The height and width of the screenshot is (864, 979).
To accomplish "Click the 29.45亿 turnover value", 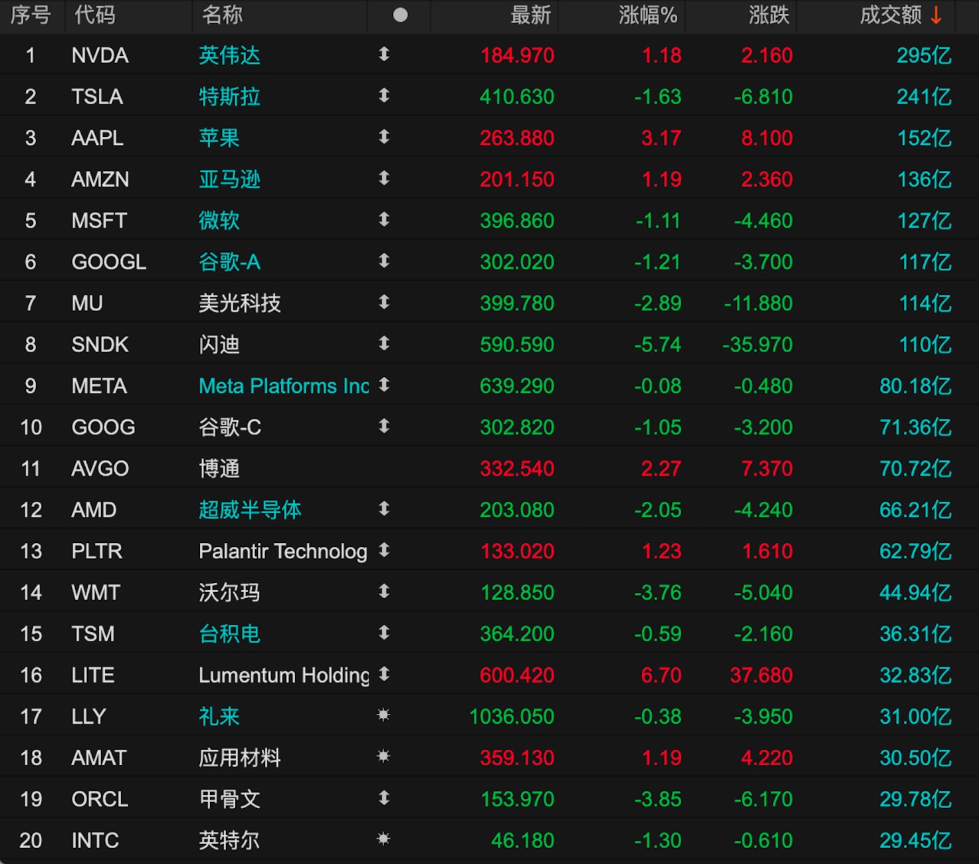I will [916, 840].
